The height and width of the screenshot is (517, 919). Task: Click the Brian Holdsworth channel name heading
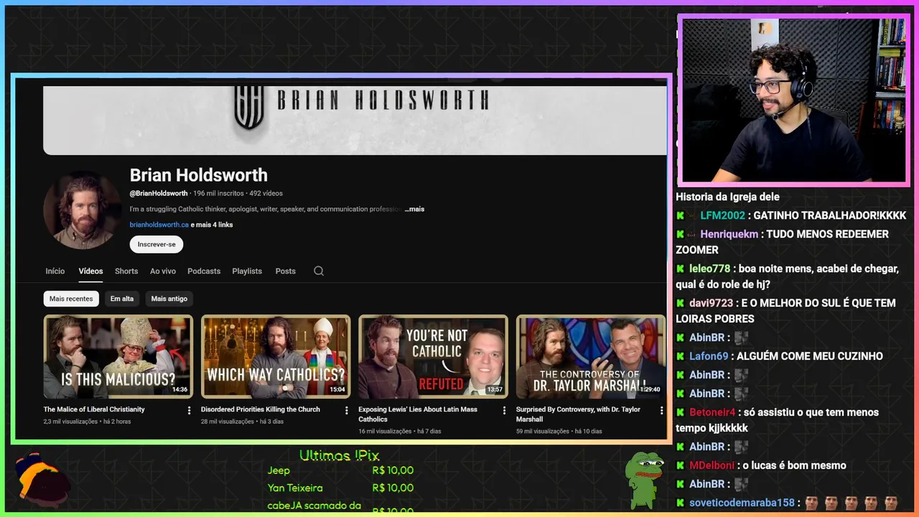[x=199, y=175]
